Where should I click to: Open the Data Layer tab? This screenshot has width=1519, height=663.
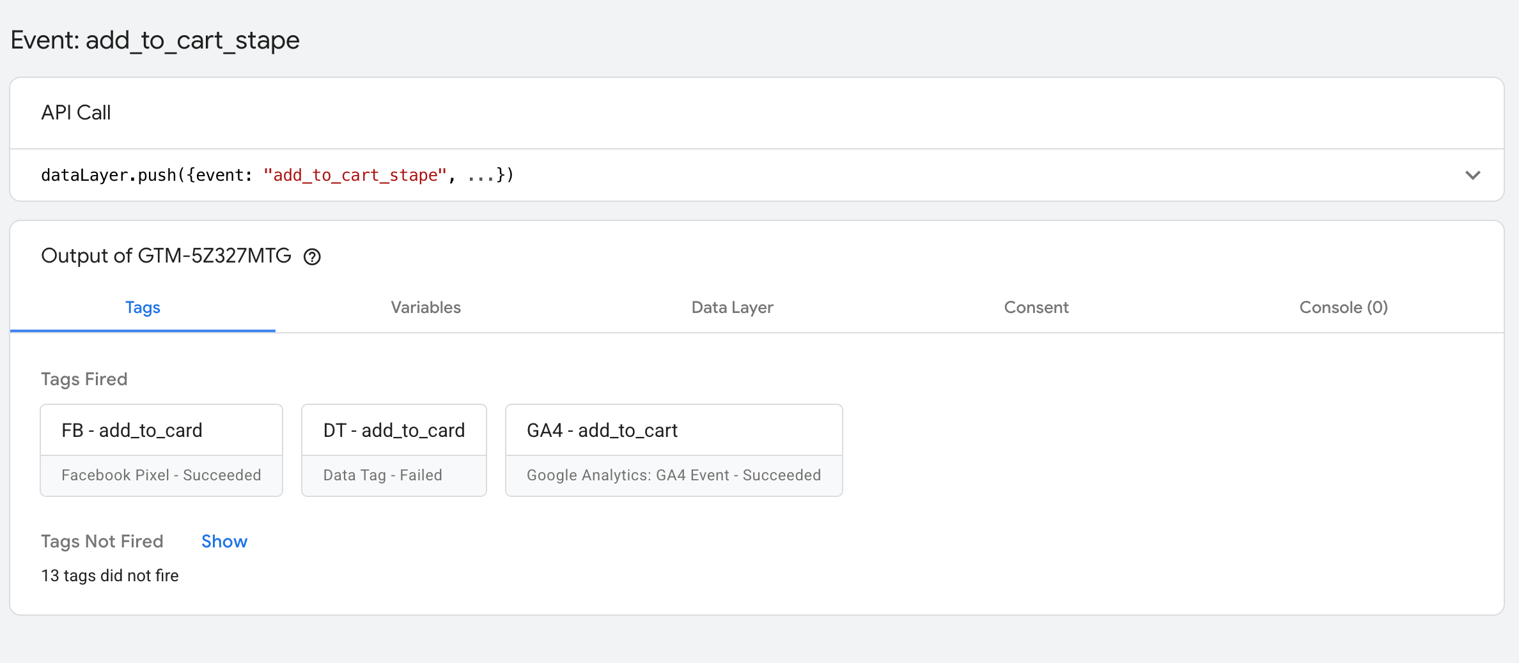pos(732,307)
